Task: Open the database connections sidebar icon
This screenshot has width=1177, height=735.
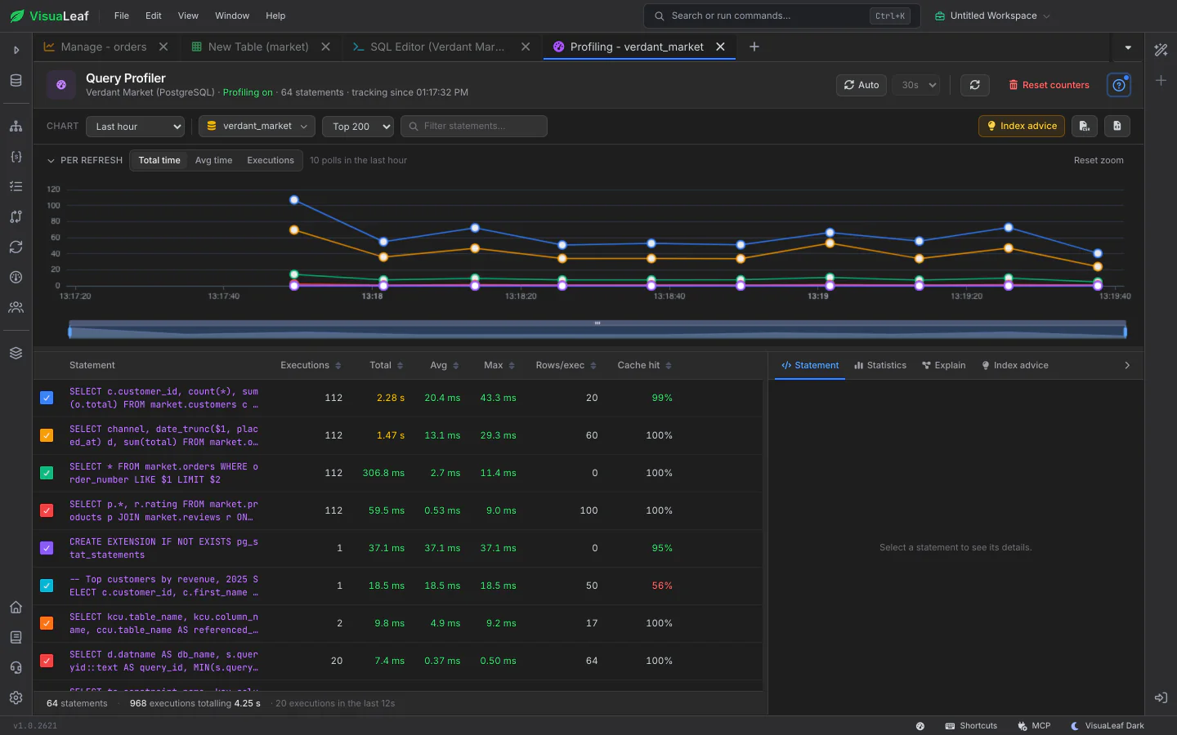Action: (16, 81)
